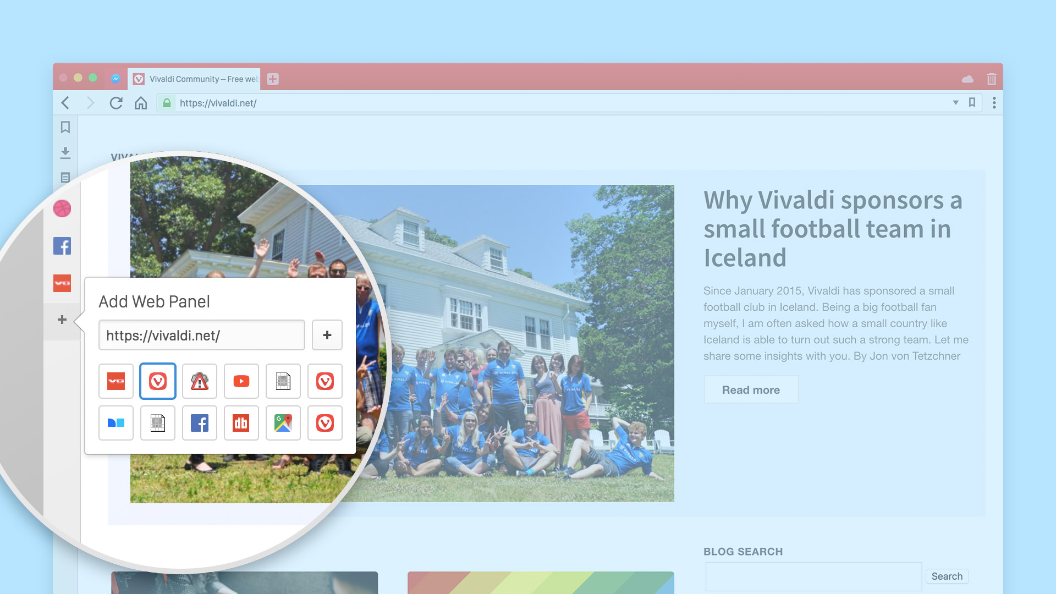Click the plus button to confirm Add Web Panel

click(x=326, y=334)
